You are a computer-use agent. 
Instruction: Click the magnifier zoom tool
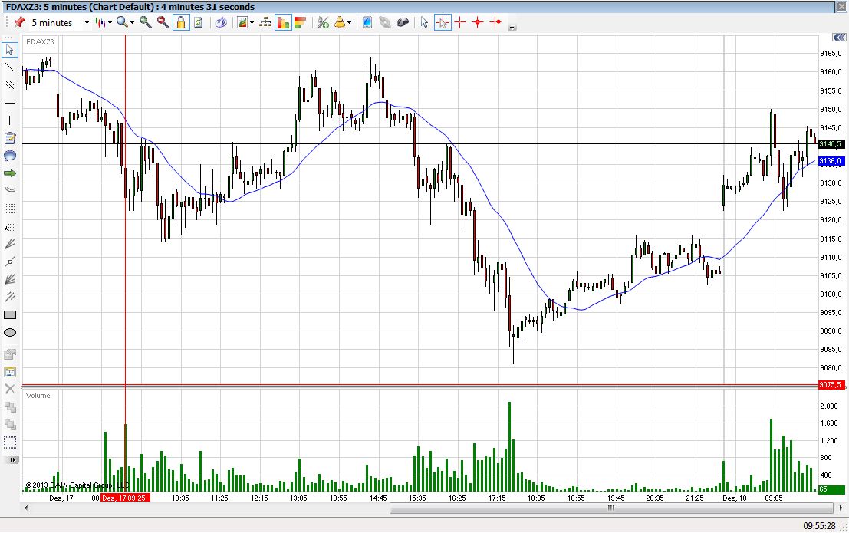(x=123, y=22)
